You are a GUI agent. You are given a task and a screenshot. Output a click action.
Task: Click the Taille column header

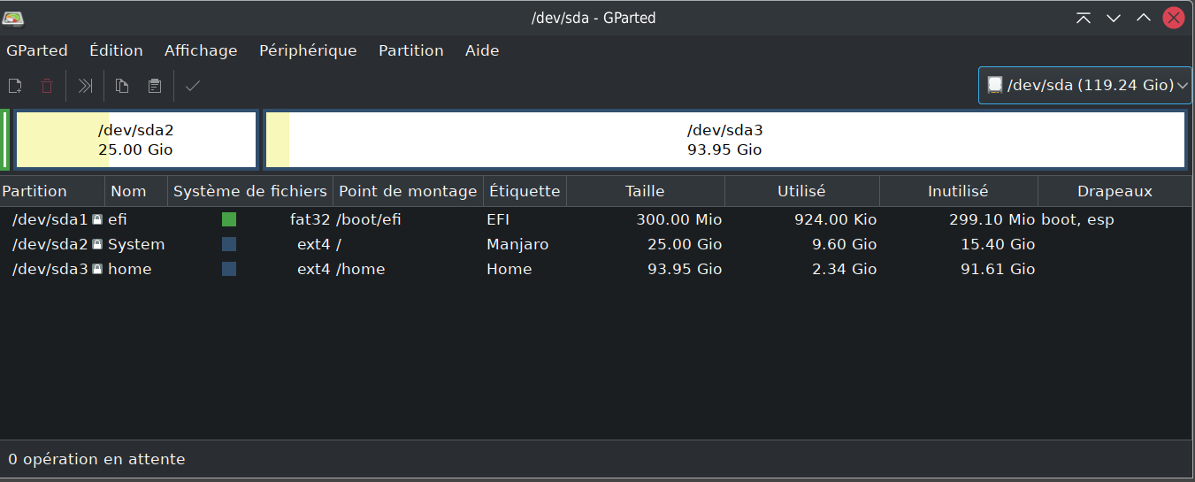pyautogui.click(x=646, y=191)
